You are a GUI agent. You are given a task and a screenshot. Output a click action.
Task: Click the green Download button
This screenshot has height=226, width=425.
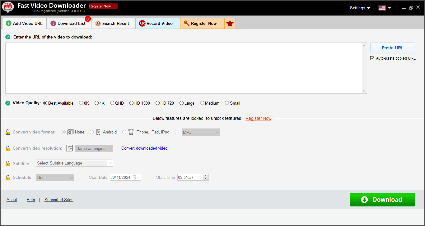point(382,200)
